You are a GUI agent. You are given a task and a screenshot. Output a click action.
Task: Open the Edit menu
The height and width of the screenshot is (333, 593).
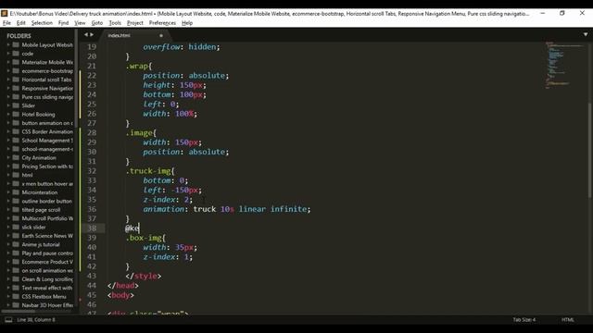[x=20, y=23]
